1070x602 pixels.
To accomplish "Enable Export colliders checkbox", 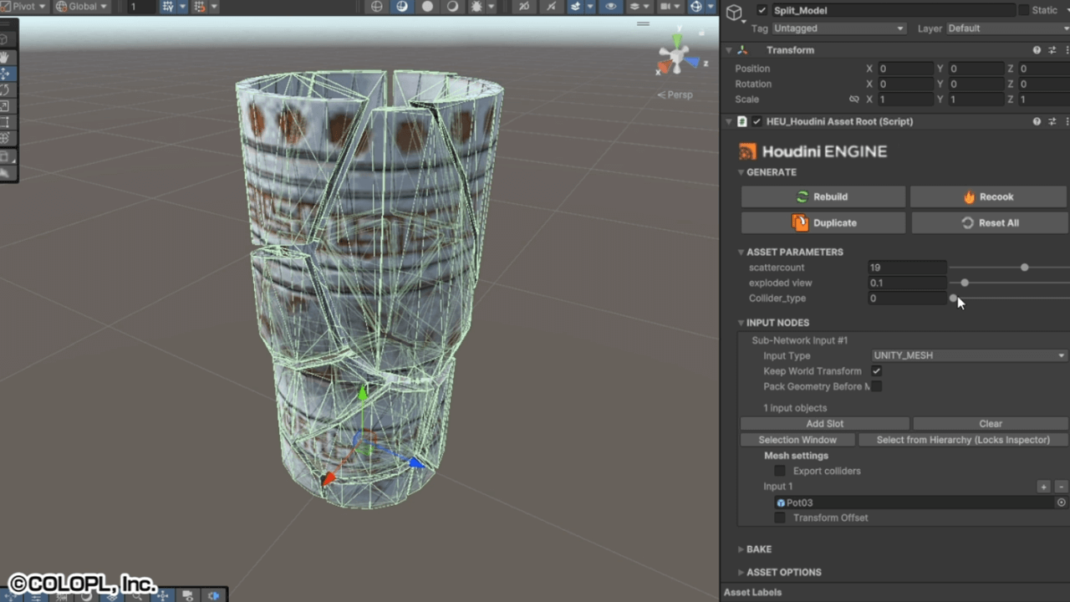I will (780, 471).
